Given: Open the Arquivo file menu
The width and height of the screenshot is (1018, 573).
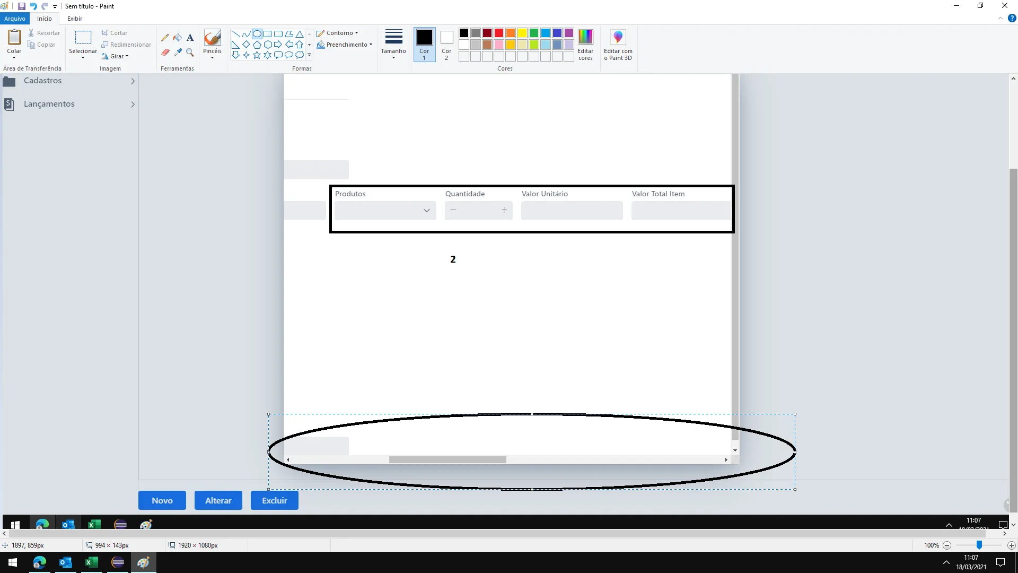Looking at the screenshot, I should click(x=15, y=19).
